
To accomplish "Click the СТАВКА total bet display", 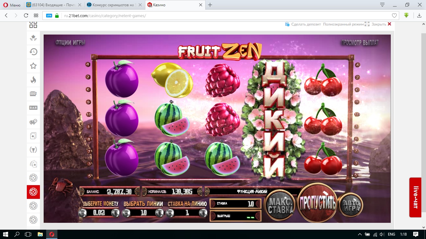I will [236, 204].
